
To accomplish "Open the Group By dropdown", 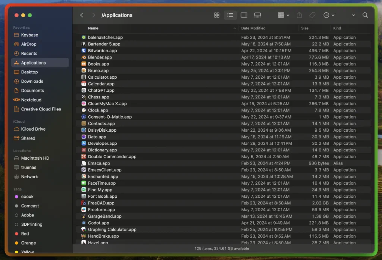I will point(284,15).
